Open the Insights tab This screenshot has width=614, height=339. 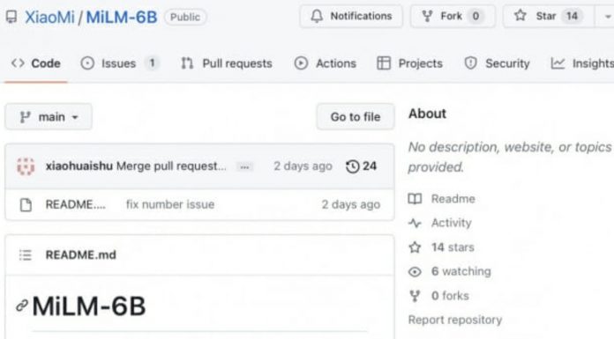[582, 63]
